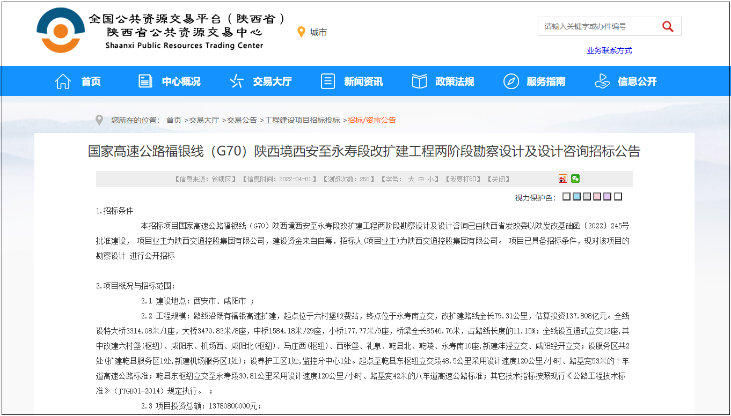Set the font size to 小

coord(431,180)
